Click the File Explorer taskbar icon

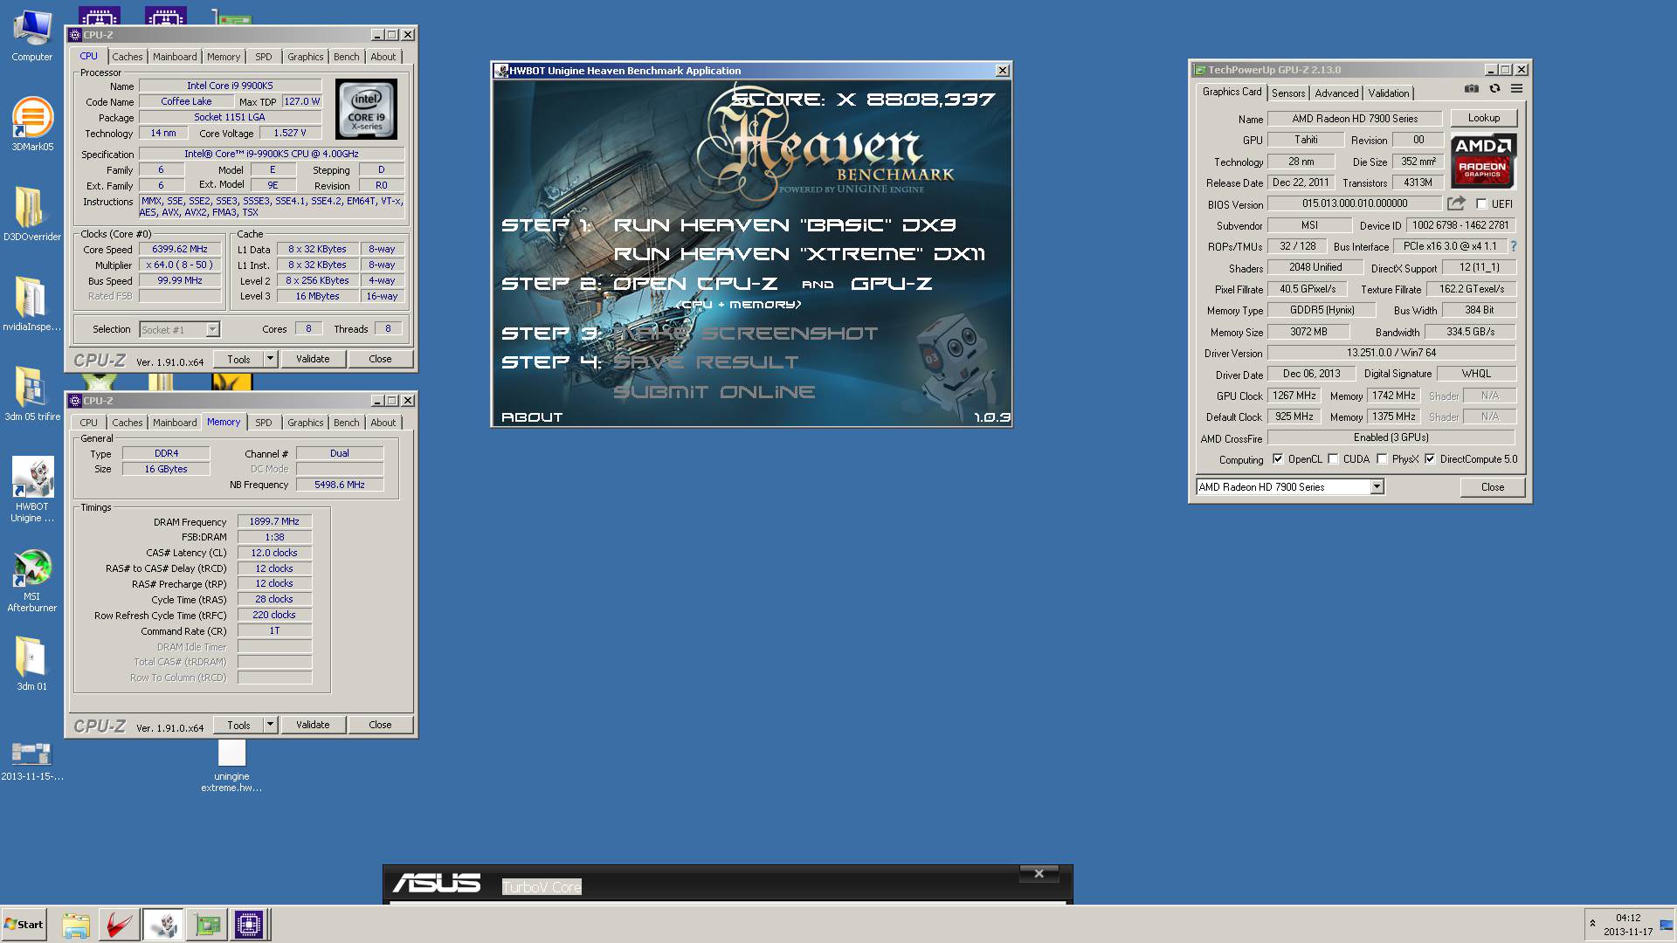coord(76,925)
